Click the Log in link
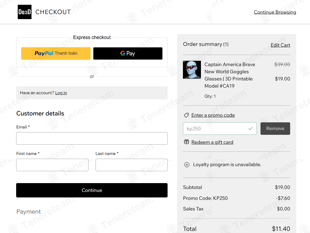The height and width of the screenshot is (233, 310). pyautogui.click(x=61, y=93)
